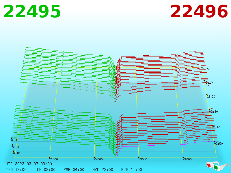Click the BJS 11:00 clock
The width and height of the screenshot is (231, 173).
132,170
